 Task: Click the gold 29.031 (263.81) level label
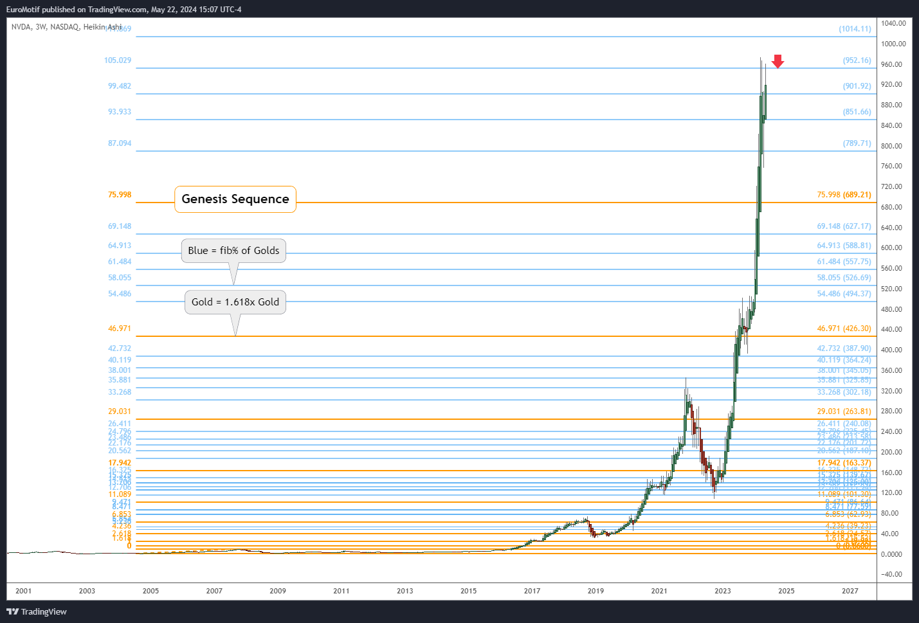[844, 411]
